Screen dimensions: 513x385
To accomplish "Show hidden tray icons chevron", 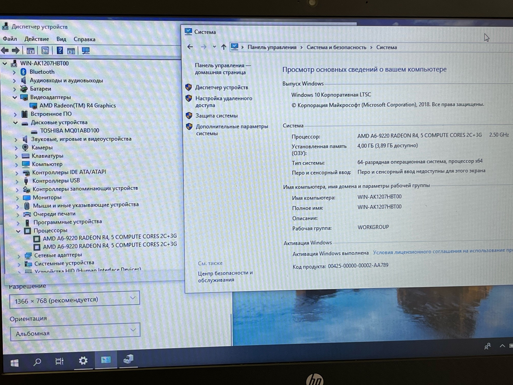I will [502, 346].
